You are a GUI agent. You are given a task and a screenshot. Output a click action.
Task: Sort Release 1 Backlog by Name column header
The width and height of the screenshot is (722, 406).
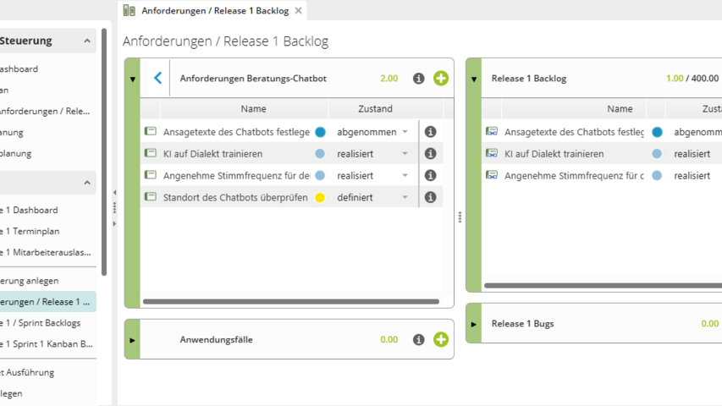tap(620, 108)
